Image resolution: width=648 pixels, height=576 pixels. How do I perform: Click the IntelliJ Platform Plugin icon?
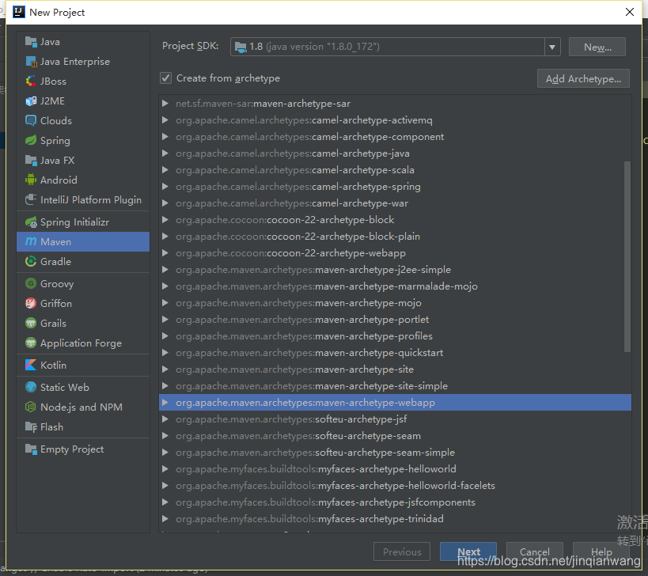pyautogui.click(x=31, y=200)
